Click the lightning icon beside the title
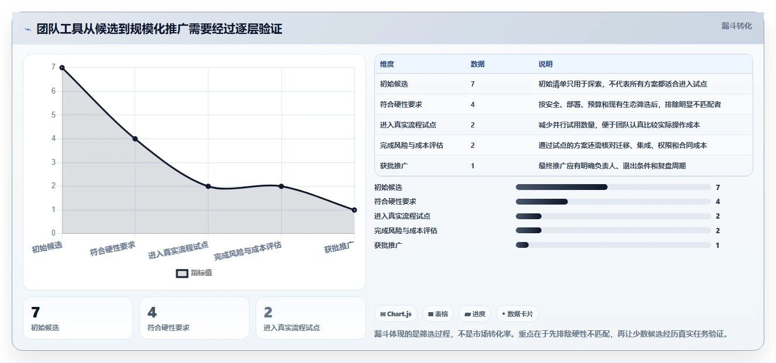 (x=27, y=29)
